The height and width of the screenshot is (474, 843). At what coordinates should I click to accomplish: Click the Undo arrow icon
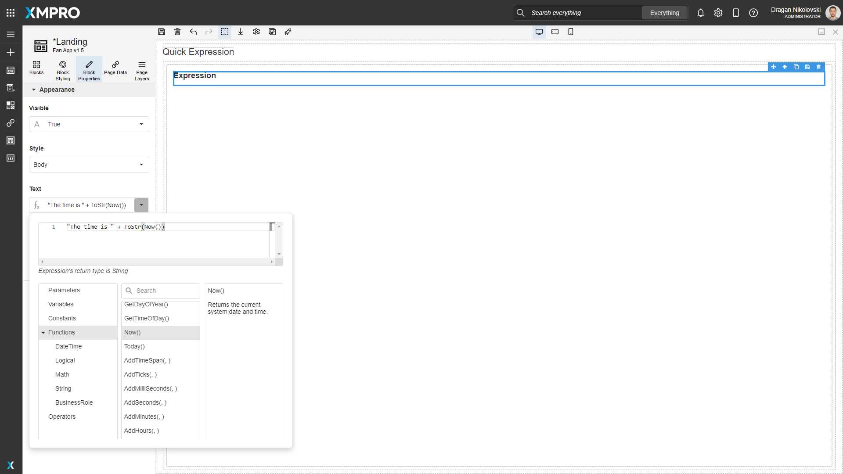(x=193, y=32)
